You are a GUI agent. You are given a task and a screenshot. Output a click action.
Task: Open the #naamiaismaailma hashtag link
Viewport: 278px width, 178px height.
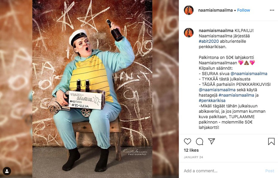[x=236, y=95]
